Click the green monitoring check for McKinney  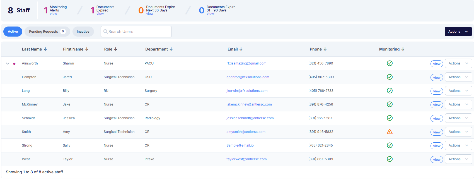(390, 104)
